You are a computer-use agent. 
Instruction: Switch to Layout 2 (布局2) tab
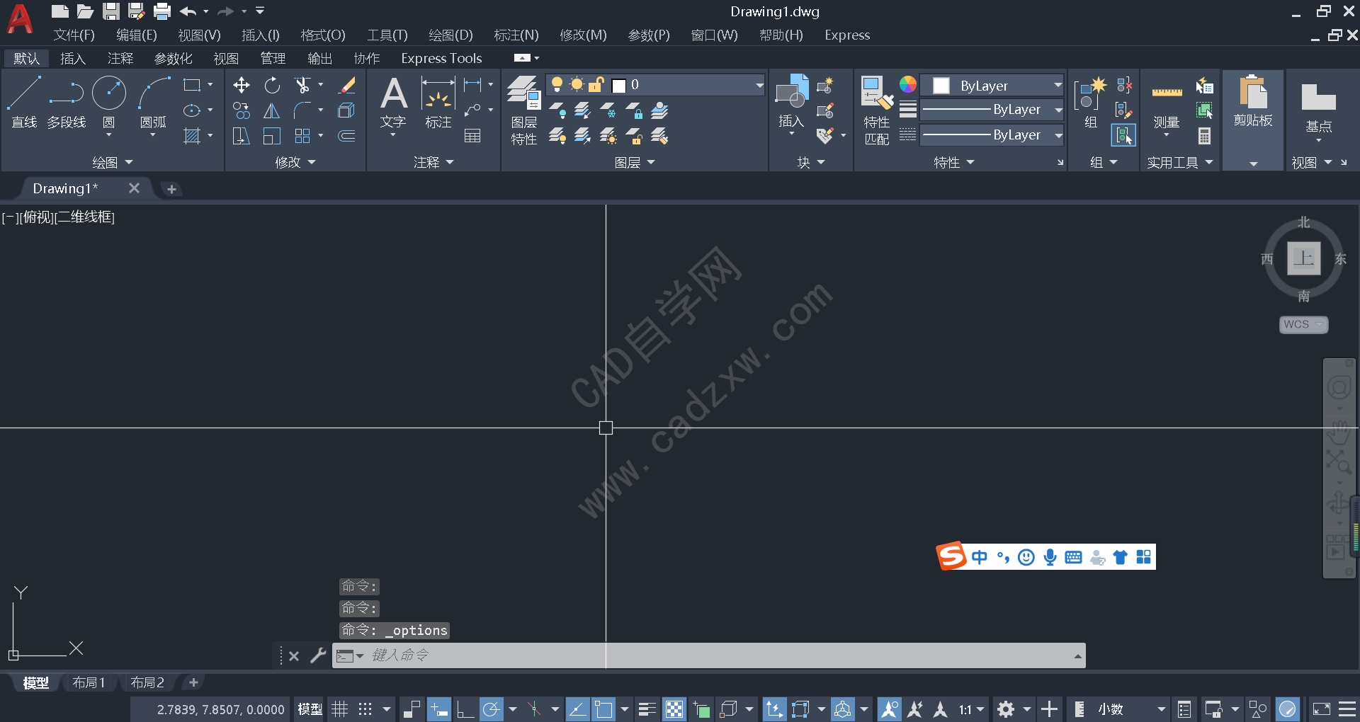click(x=147, y=682)
